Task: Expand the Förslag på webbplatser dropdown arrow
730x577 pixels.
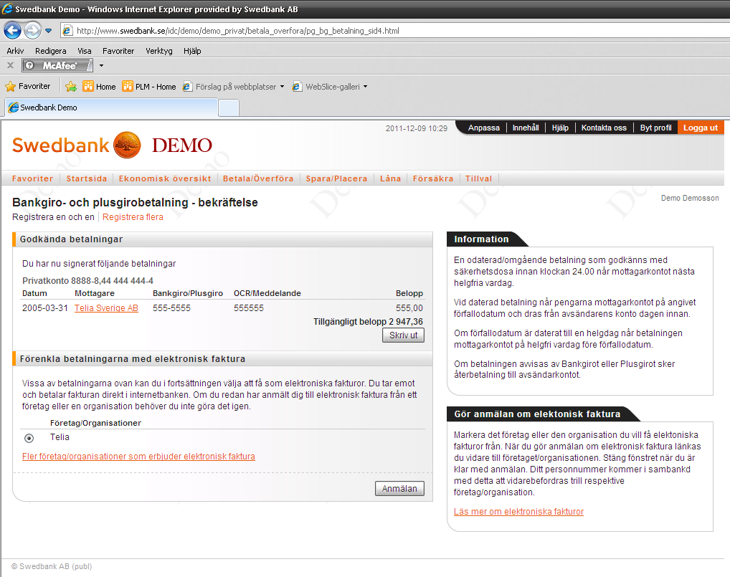Action: [x=282, y=87]
